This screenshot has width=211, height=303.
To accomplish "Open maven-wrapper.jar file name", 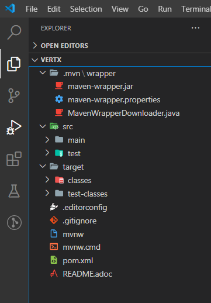I will 101,86.
